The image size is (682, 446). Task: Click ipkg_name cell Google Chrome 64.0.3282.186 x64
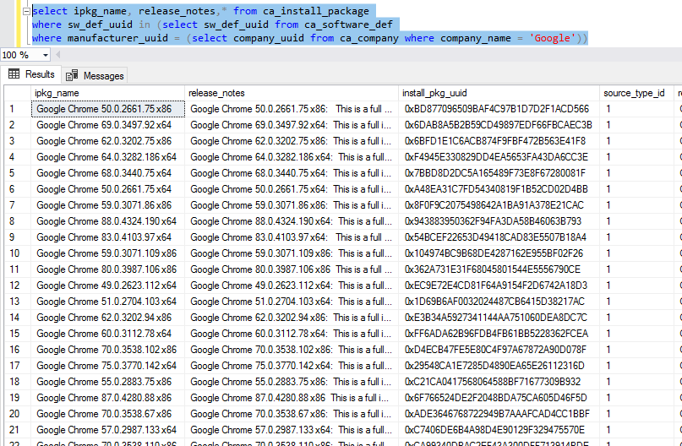(108, 157)
